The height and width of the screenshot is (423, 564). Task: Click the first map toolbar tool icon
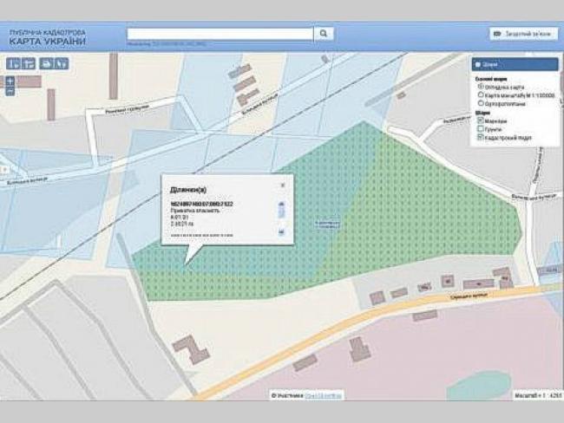tap(12, 63)
